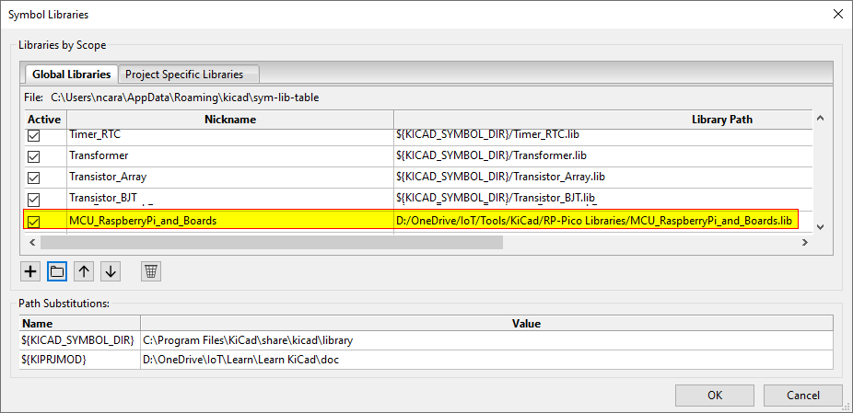Click the Nickname column header
The width and height of the screenshot is (853, 413).
pyautogui.click(x=230, y=120)
